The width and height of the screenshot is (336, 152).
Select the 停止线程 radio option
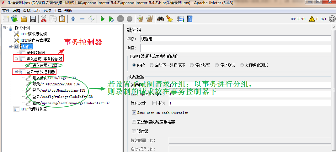click(192, 65)
